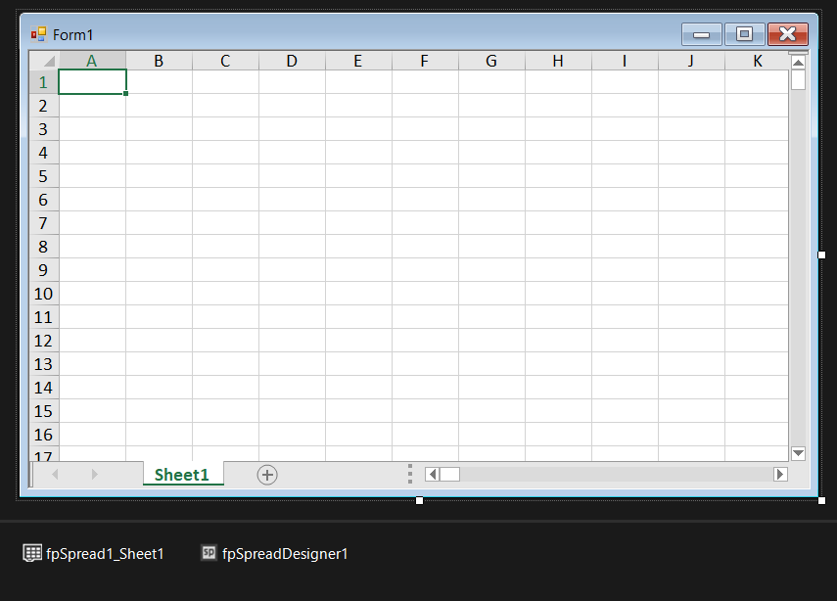Select row 11 header
The width and height of the screenshot is (837, 601).
point(44,317)
